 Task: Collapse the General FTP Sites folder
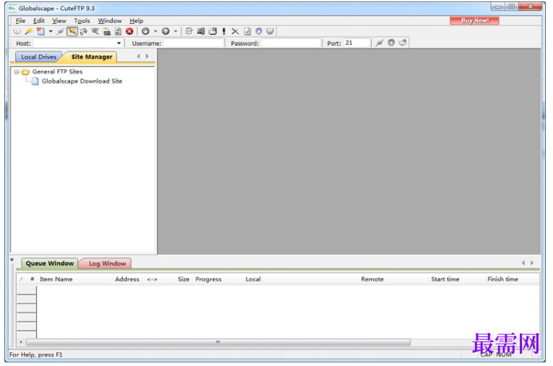[x=17, y=72]
